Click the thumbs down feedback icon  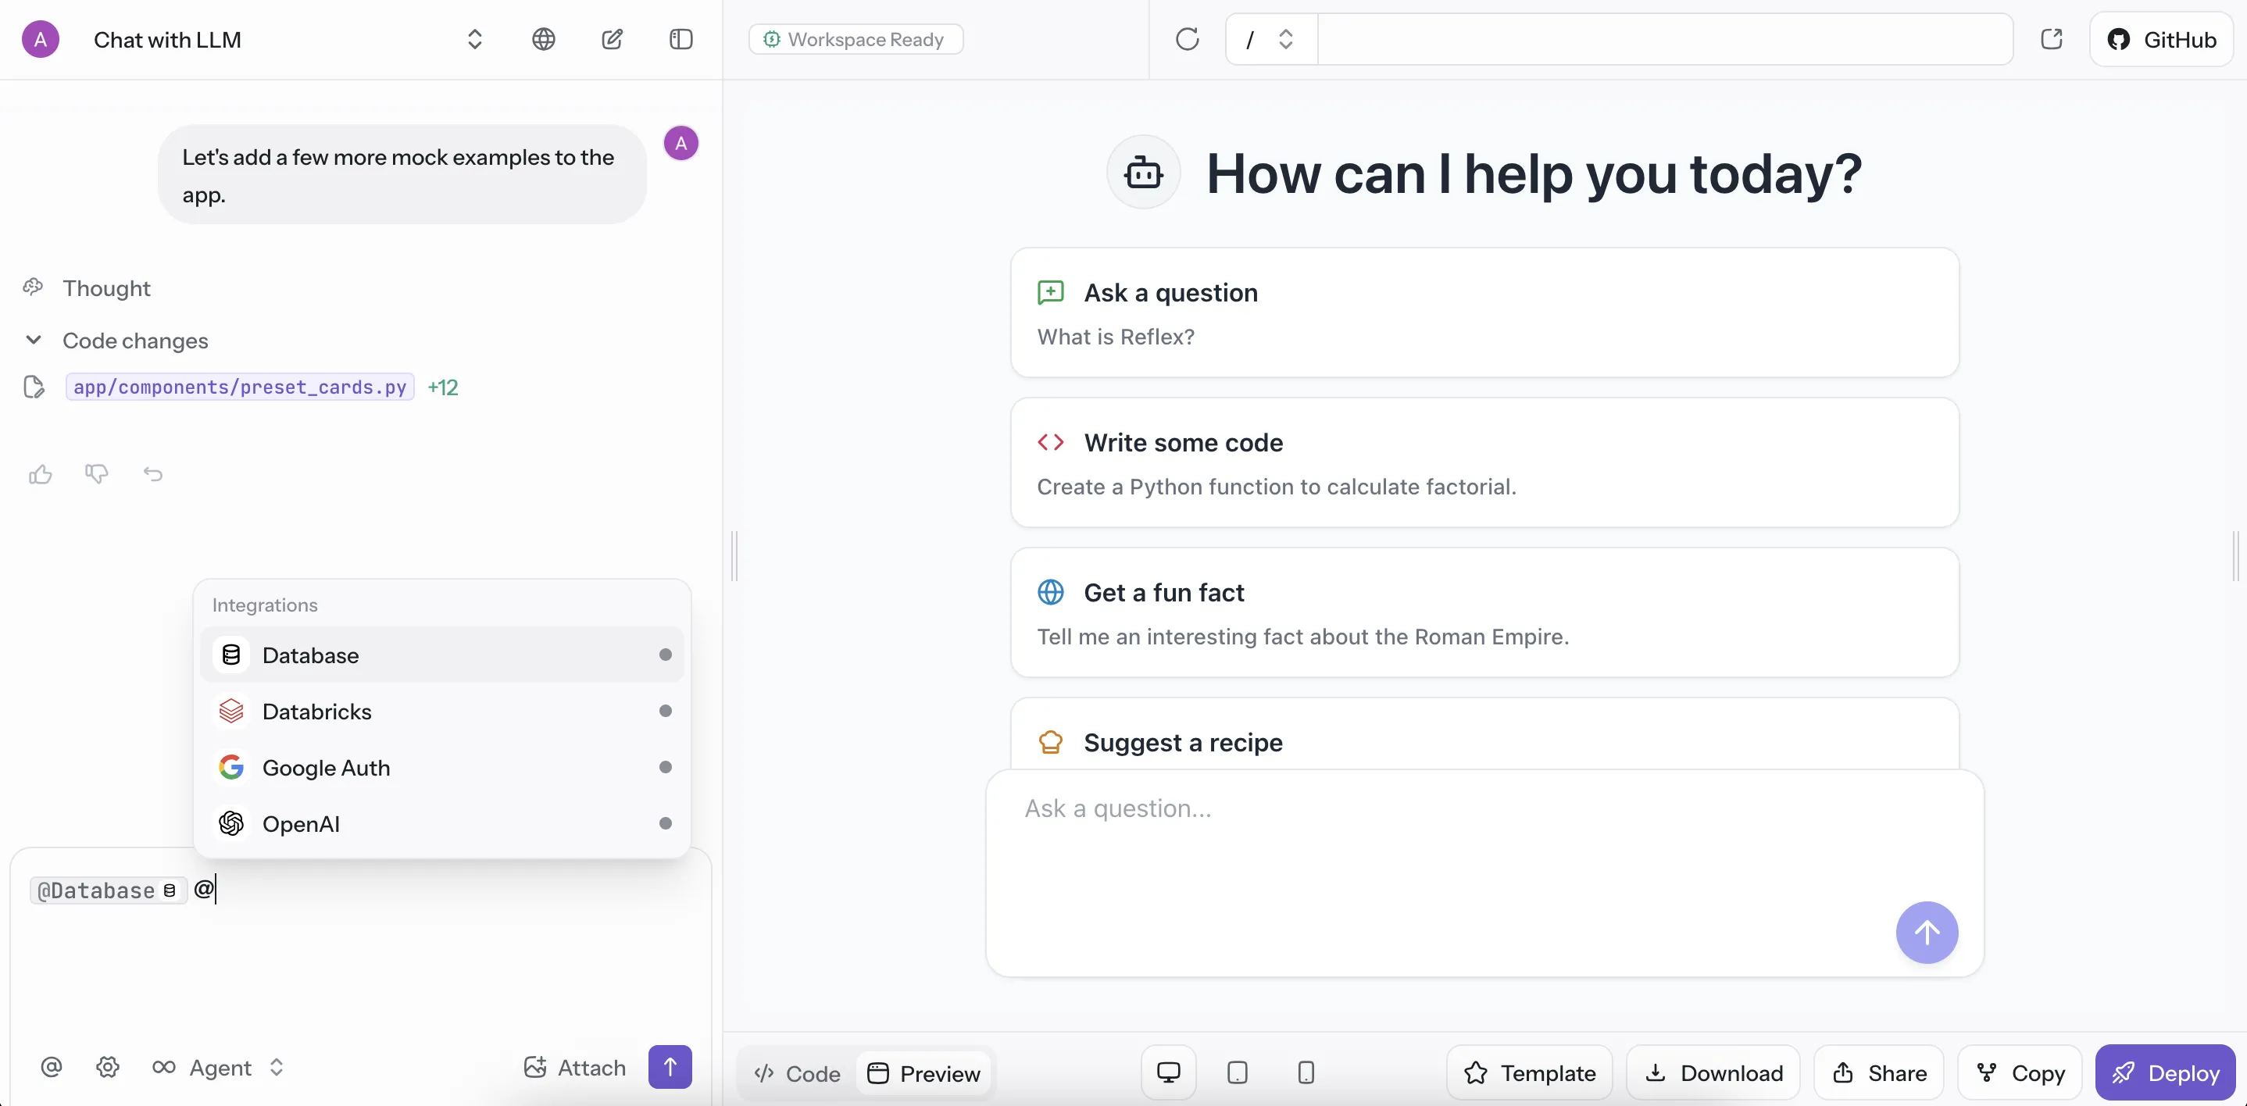(x=96, y=473)
